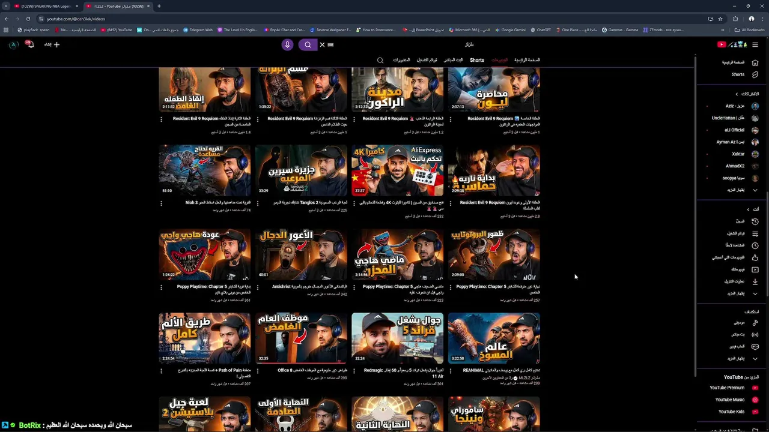The image size is (769, 432).
Task: Open aLi Official channel in subscriptions
Action: [x=733, y=130]
